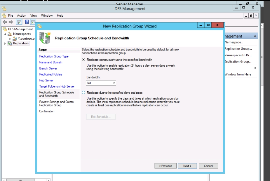Image resolution: width=270 pixels, height=181 pixels.
Task: Click the Next button in the wizard
Action: (187, 166)
